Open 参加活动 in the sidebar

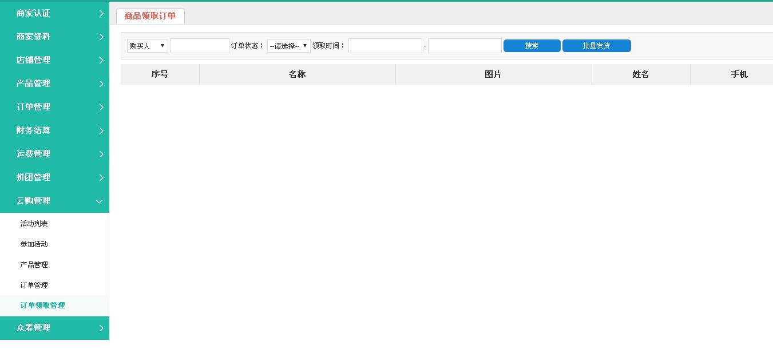pos(34,244)
